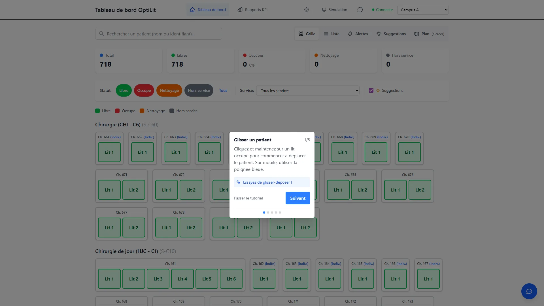Uncheck the Suggestions checkbox
Screen dimensions: 544x306
pyautogui.click(x=371, y=90)
